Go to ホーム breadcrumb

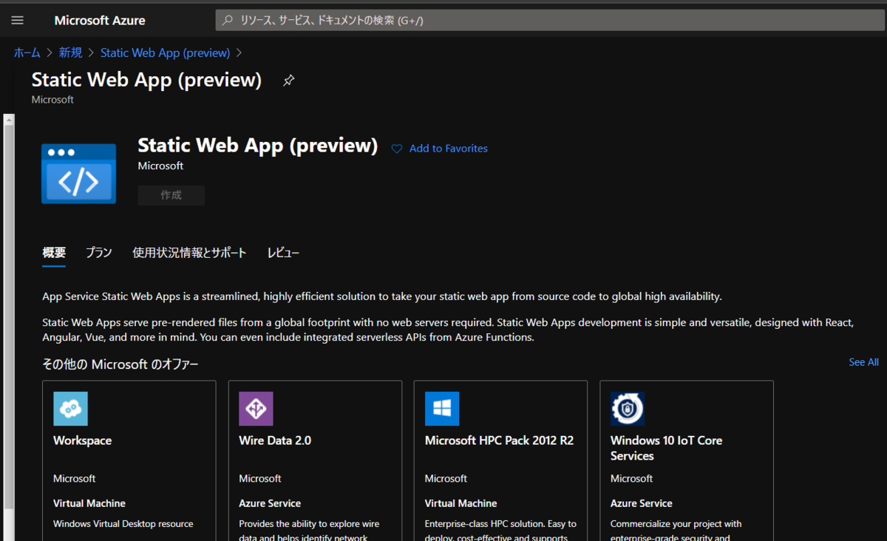tap(27, 52)
